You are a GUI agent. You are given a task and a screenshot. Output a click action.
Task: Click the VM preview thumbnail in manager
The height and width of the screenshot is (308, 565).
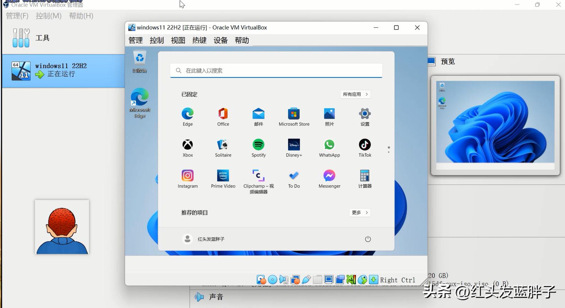click(x=495, y=125)
